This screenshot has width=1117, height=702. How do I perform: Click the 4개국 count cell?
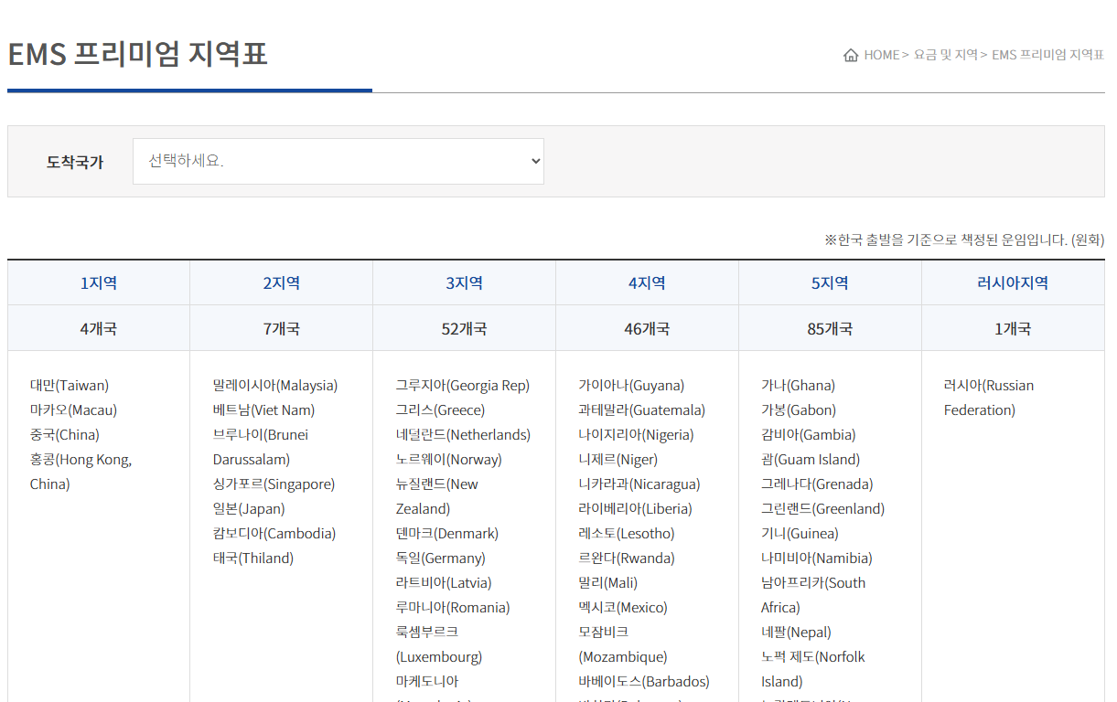pyautogui.click(x=99, y=328)
